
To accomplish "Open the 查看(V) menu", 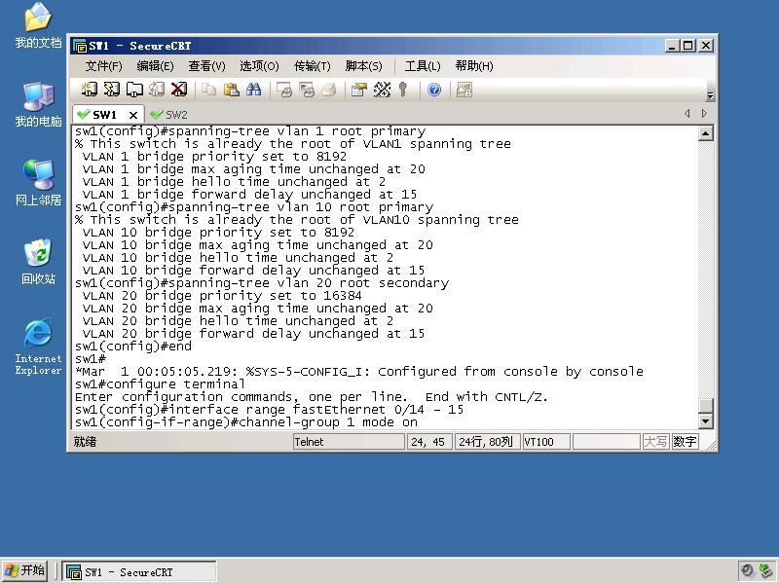I will click(x=206, y=66).
